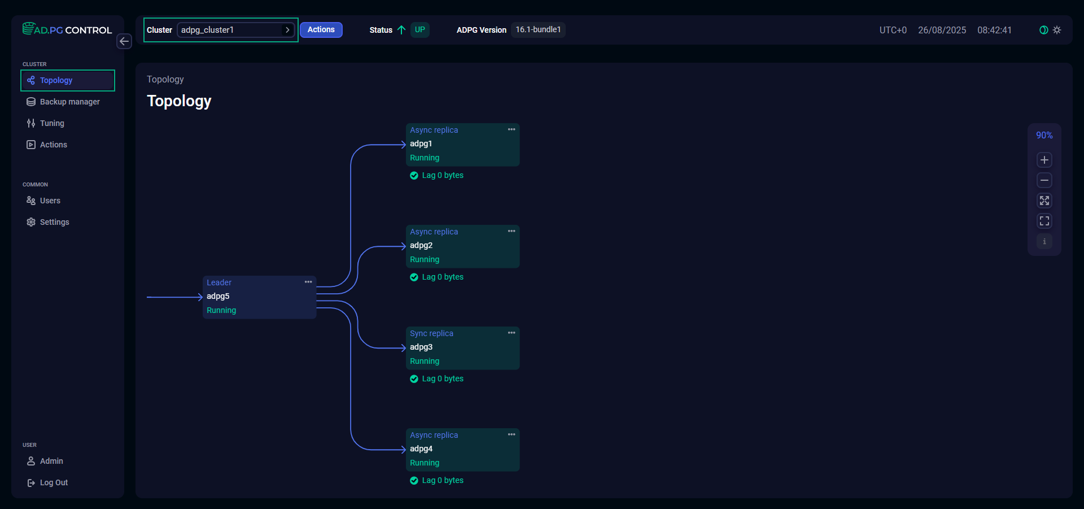Open Tuning via its sliders icon
The image size is (1084, 509).
point(31,123)
